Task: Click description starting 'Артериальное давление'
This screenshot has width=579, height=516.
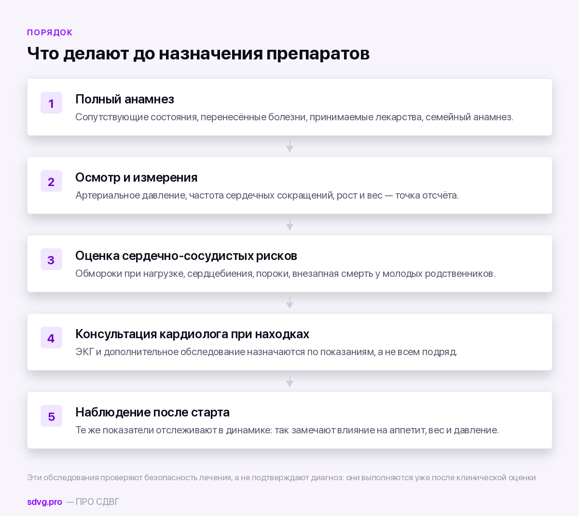Action: click(267, 195)
